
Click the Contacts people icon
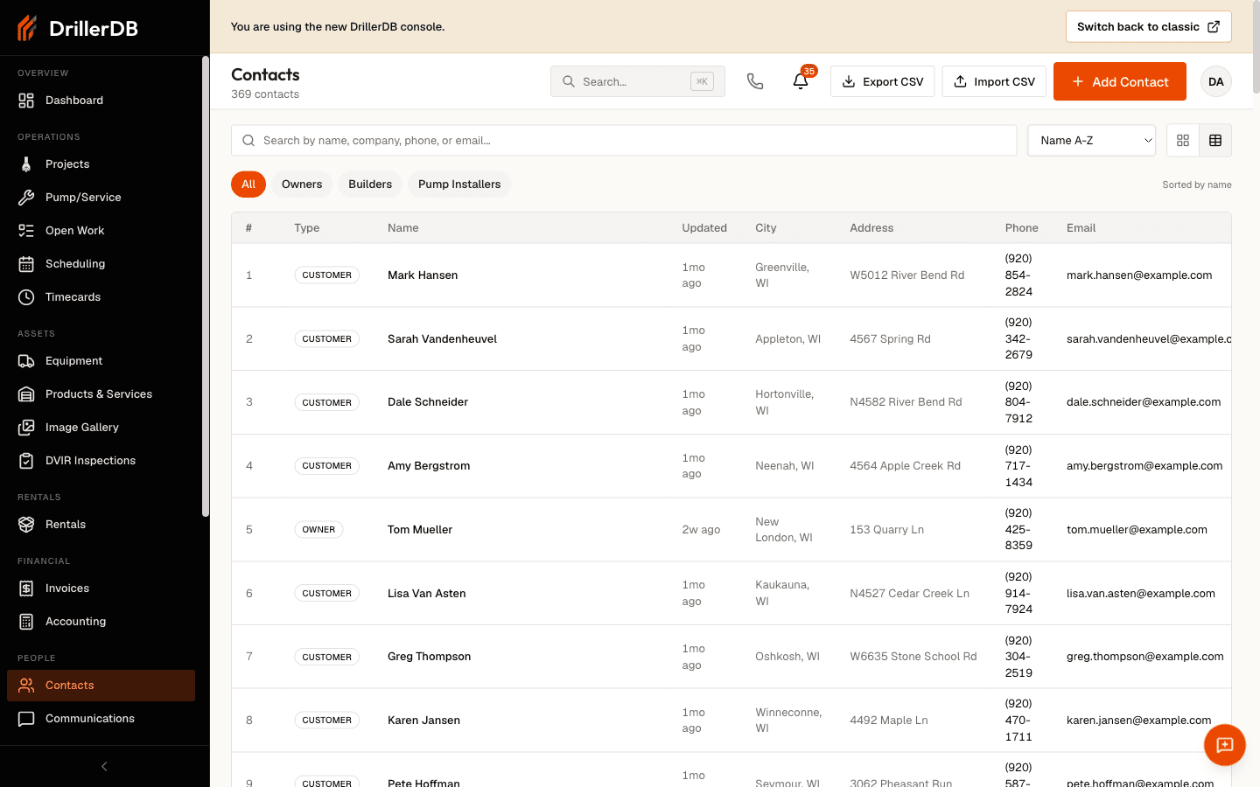pyautogui.click(x=26, y=686)
